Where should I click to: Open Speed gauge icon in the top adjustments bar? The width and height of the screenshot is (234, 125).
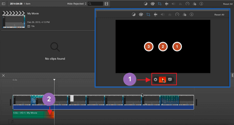pyautogui.click(x=187, y=4)
